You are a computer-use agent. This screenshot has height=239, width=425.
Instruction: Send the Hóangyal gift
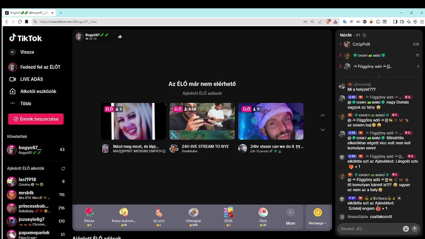[x=194, y=217]
